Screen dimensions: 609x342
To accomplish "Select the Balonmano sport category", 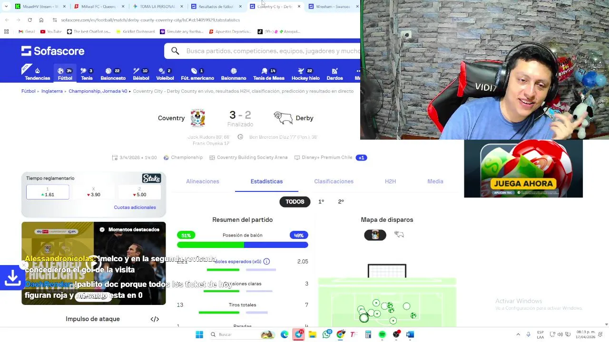I will coord(234,74).
